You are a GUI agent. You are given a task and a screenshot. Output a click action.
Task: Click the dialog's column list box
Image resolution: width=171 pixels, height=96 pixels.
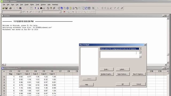(89, 61)
